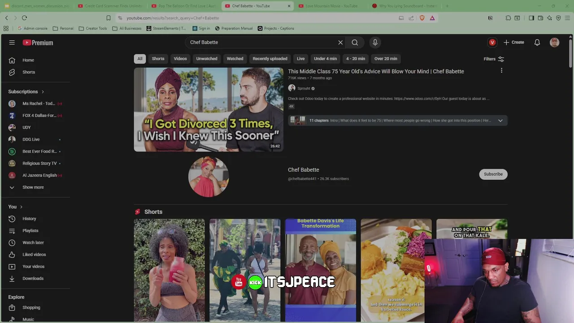The image size is (574, 323).
Task: Open the red V extension icon
Action: [x=492, y=43]
